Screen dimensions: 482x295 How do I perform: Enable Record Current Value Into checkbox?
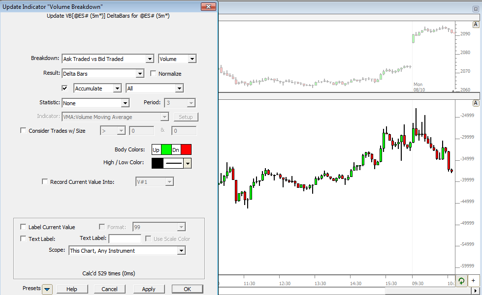point(45,182)
